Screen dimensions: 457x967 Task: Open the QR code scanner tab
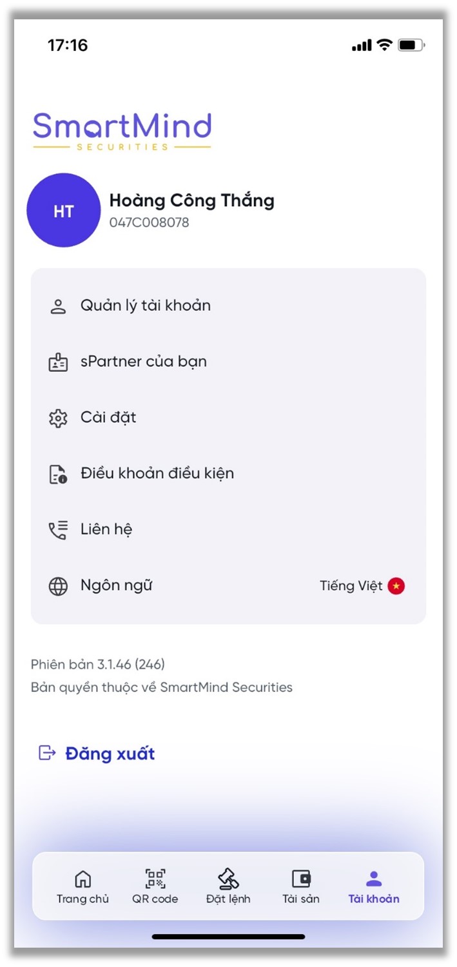[155, 886]
